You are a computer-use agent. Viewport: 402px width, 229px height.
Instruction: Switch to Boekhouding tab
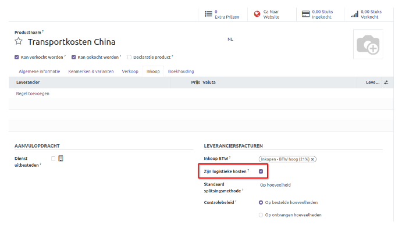181,71
